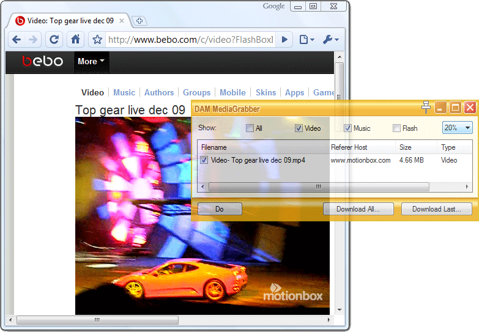The image size is (479, 332).
Task: Click the bebo logo
Action: point(42,61)
